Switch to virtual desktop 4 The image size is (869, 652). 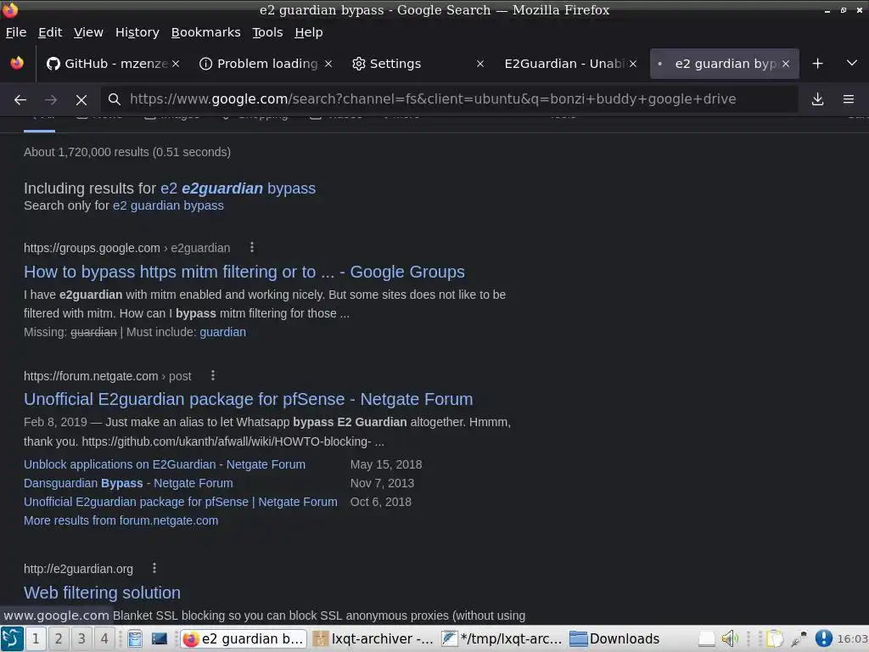[x=104, y=638]
